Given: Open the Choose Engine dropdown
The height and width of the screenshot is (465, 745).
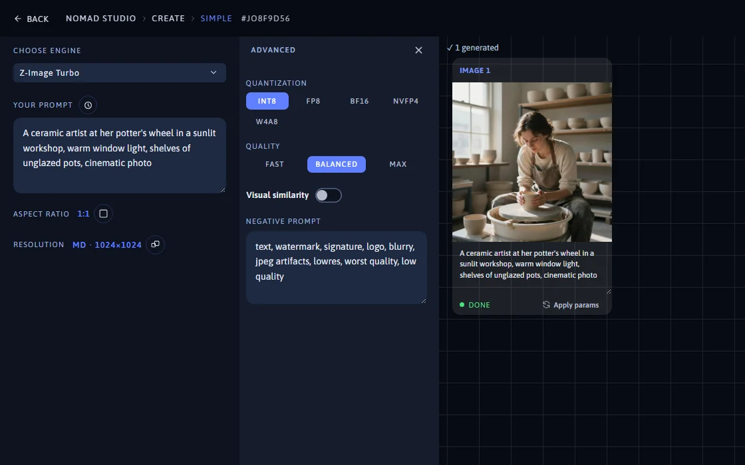Looking at the screenshot, I should (119, 72).
